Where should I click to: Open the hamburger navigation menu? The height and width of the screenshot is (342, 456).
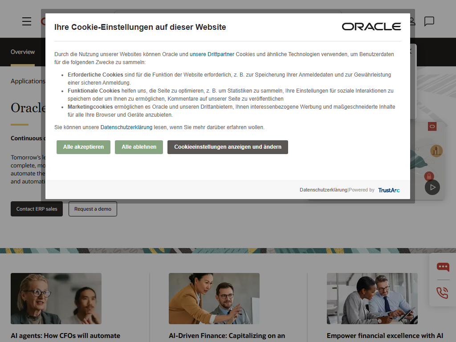click(26, 21)
